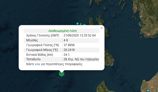Select the small green earthquake marker above popup
The width and height of the screenshot is (158, 92).
tap(81, 24)
